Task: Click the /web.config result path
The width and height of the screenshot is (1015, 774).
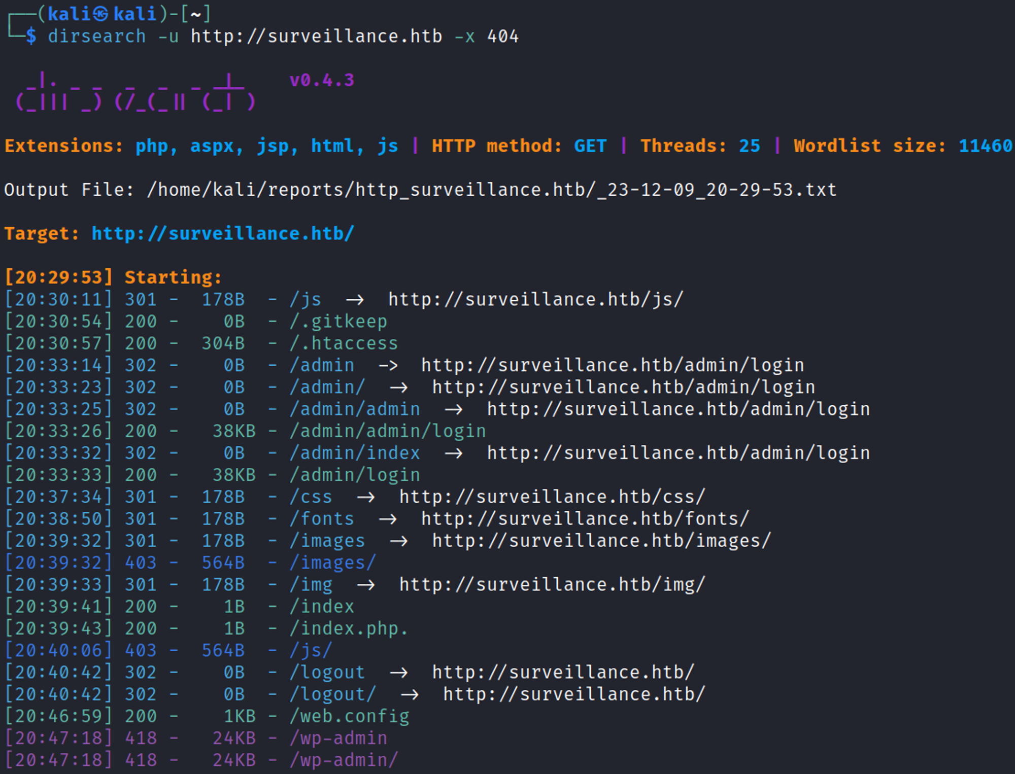Action: pos(349,716)
